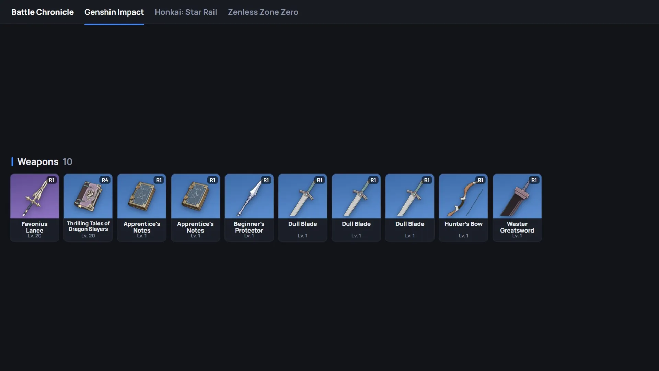Click Lv. 1 under Waster Greatsword
The height and width of the screenshot is (371, 659).
point(517,236)
